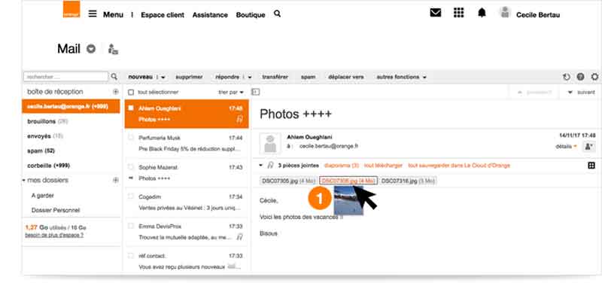Click spam button in the toolbar

click(x=308, y=77)
